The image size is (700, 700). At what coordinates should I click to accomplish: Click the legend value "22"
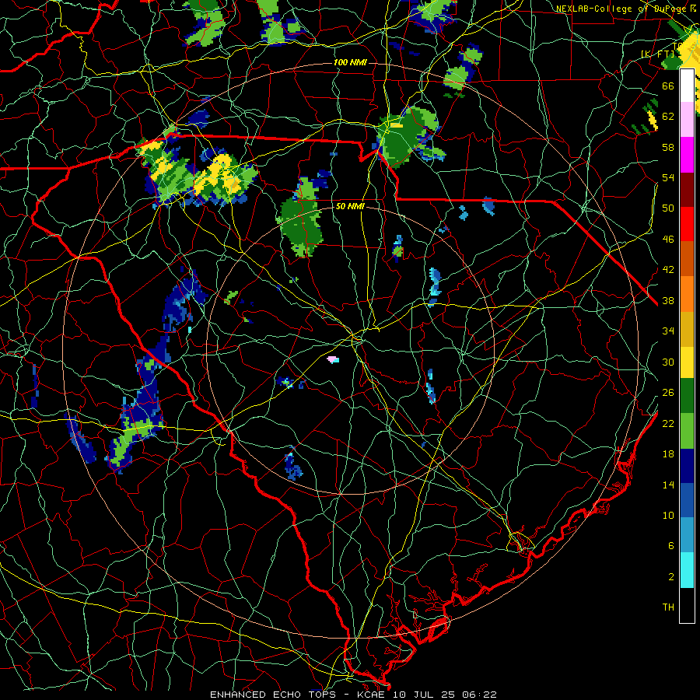(x=668, y=423)
